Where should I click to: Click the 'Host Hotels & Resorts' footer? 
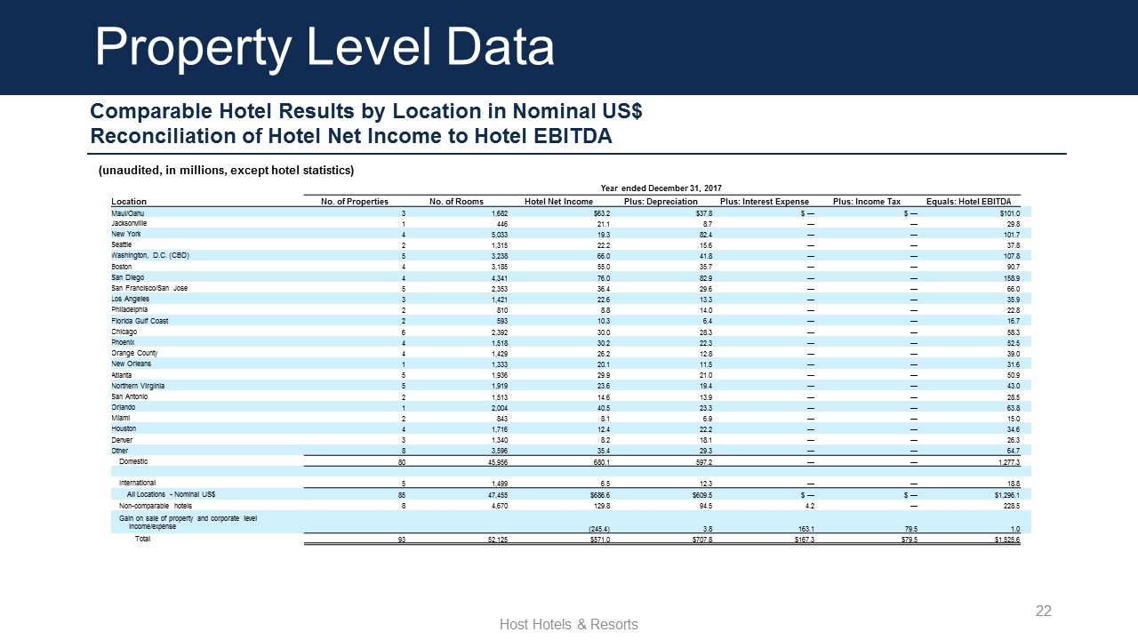tap(569, 624)
